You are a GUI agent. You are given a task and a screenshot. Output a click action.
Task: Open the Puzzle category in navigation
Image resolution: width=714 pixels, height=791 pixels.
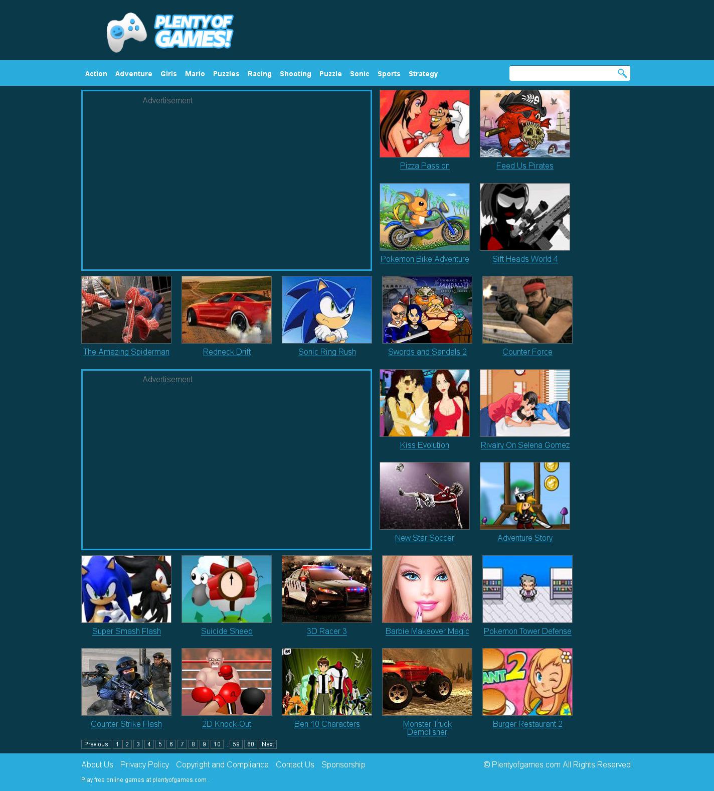[330, 74]
